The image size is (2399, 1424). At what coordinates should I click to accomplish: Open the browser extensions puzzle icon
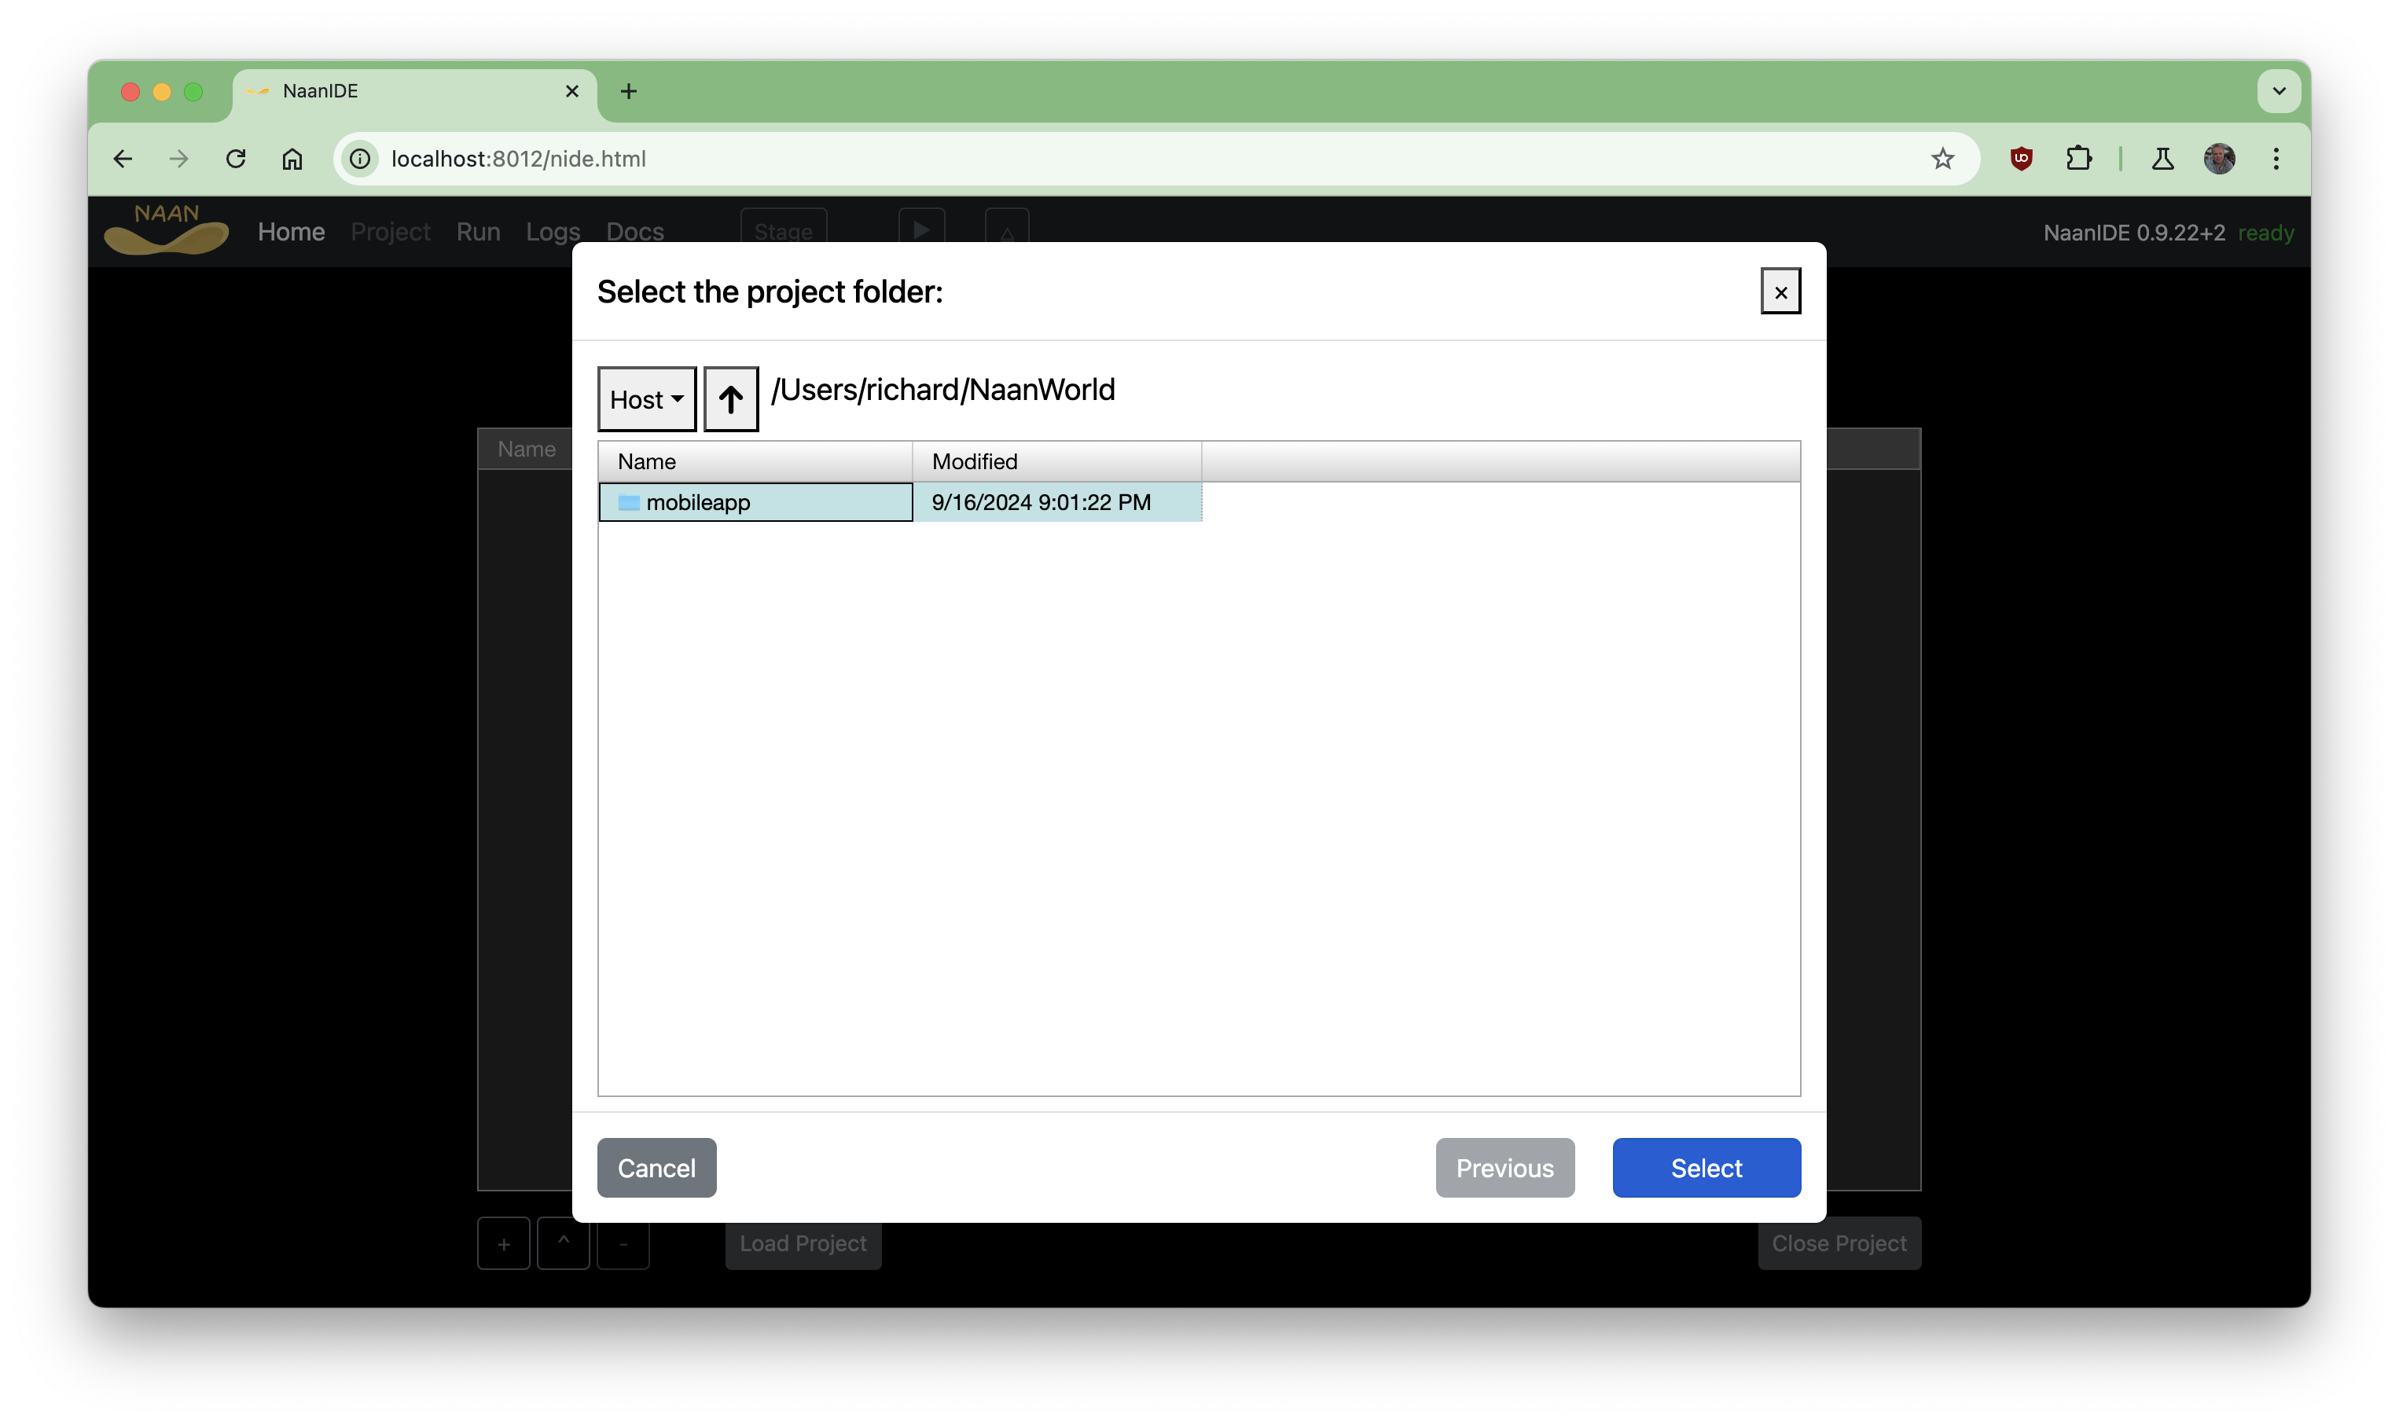[x=2078, y=158]
